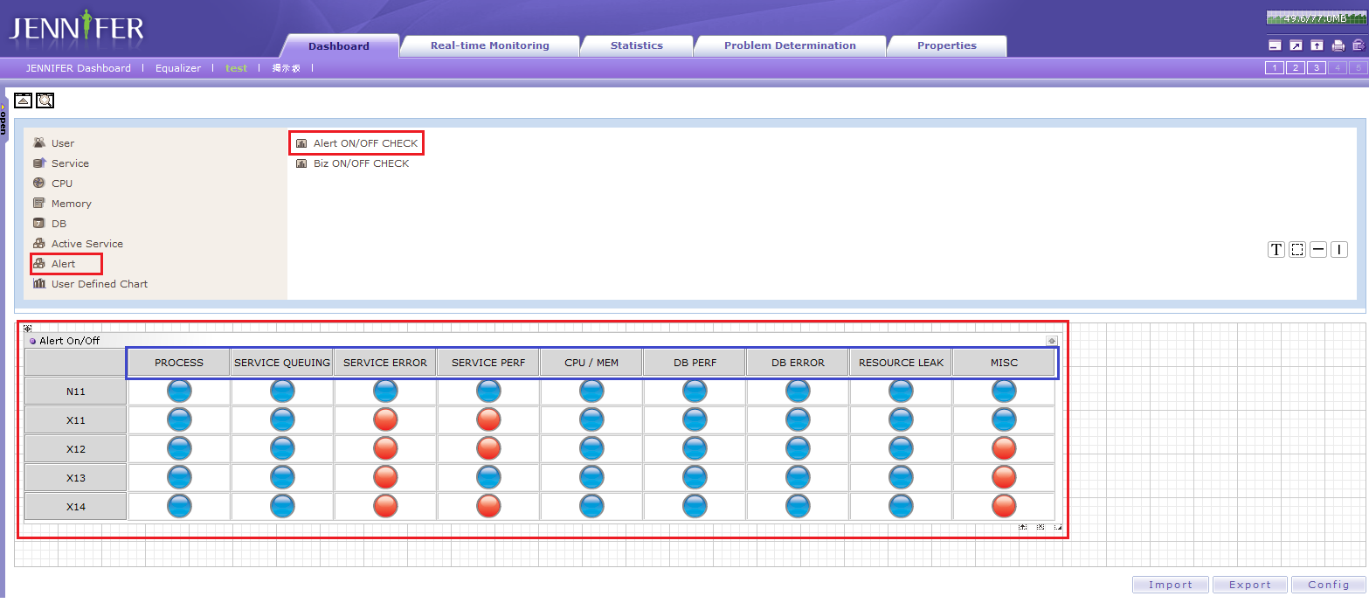Select the DB category icon
Image resolution: width=1369 pixels, height=603 pixels.
[39, 223]
